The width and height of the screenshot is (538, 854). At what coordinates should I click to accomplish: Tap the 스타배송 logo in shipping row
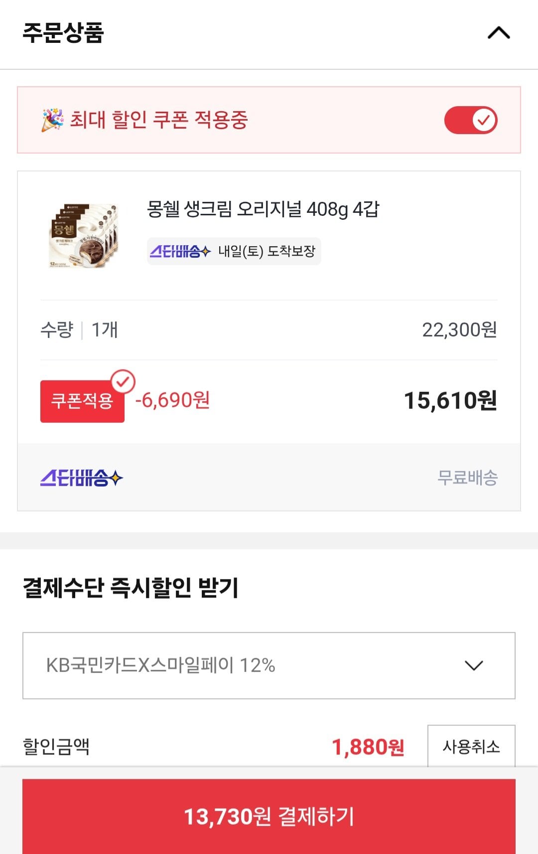82,478
